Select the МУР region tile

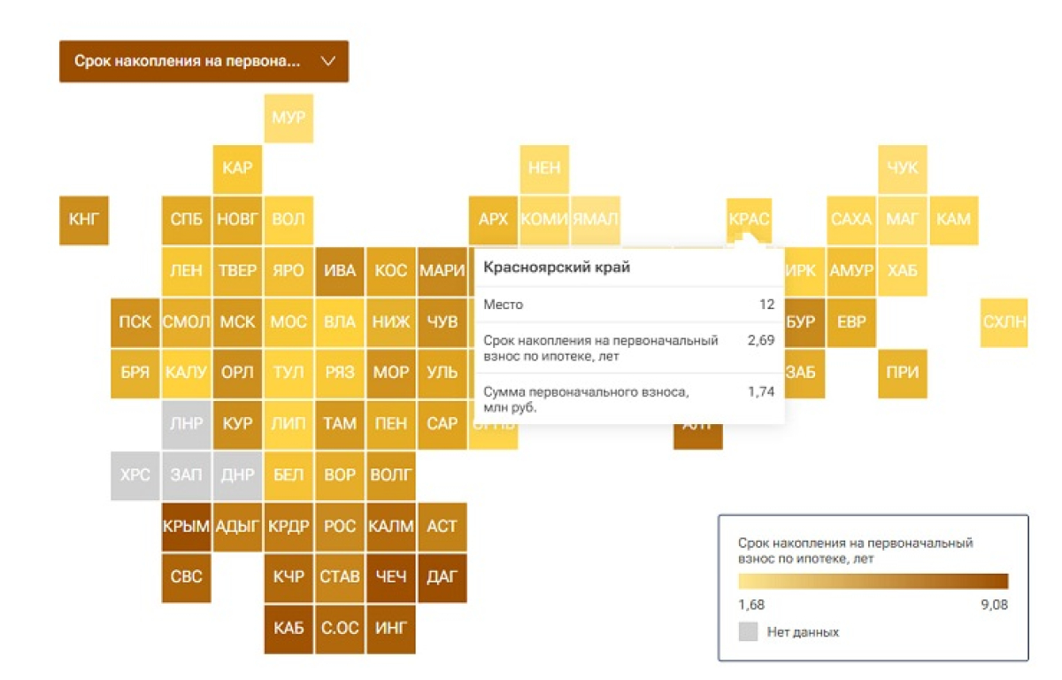click(289, 118)
